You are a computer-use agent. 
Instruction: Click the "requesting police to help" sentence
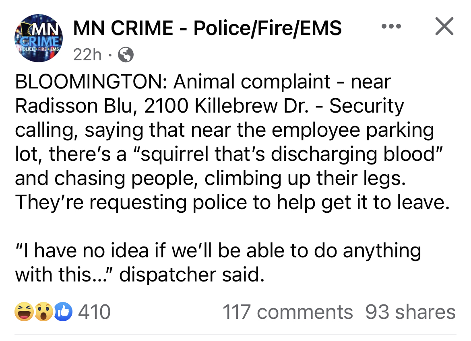[x=233, y=202]
